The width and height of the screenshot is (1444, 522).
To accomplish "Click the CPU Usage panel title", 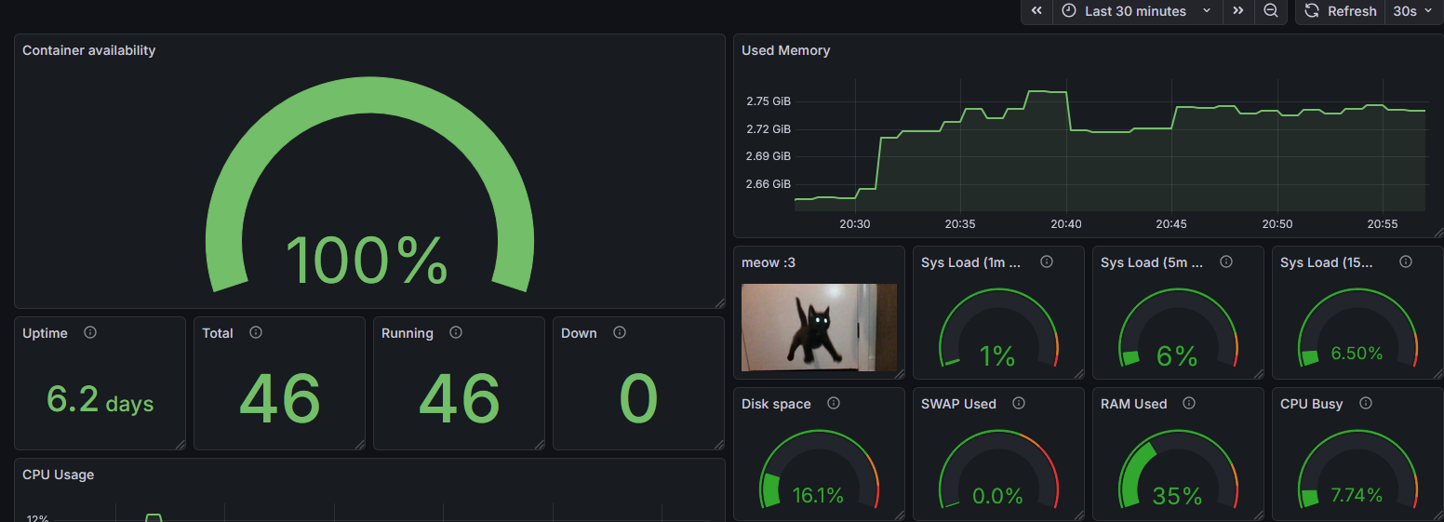I will coord(58,475).
